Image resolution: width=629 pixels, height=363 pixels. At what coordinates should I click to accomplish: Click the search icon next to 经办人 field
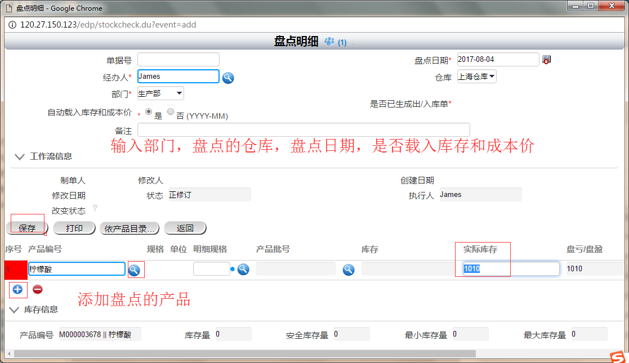pos(228,78)
